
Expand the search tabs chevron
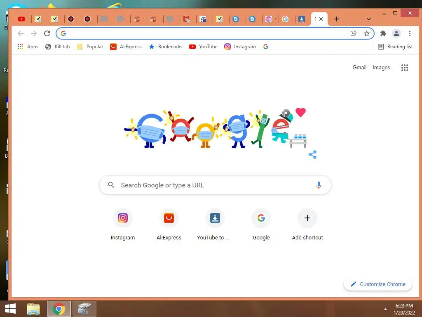point(369,19)
